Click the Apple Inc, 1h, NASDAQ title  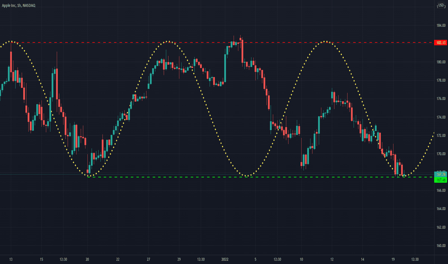coord(19,5)
